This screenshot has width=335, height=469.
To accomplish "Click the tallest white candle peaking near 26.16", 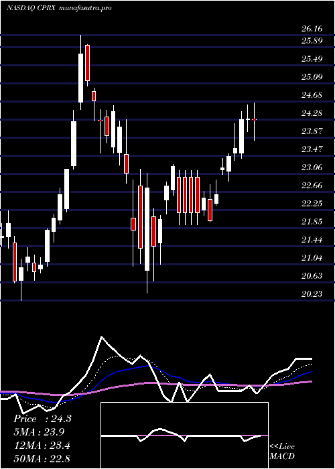I will pyautogui.click(x=81, y=72).
